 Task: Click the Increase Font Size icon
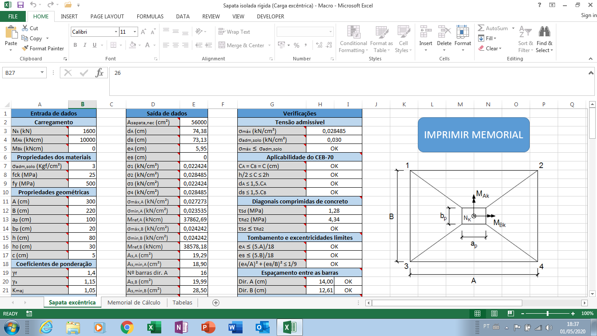(144, 32)
